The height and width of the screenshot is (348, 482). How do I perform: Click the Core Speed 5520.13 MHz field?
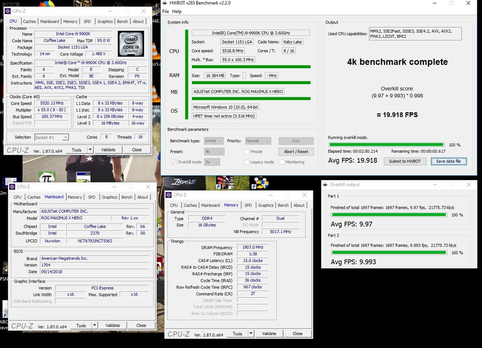tap(52, 103)
